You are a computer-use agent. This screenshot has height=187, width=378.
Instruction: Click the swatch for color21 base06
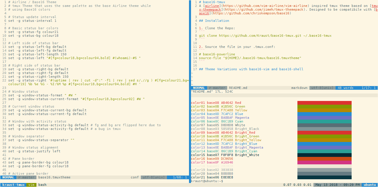pyautogui.click(x=324, y=177)
